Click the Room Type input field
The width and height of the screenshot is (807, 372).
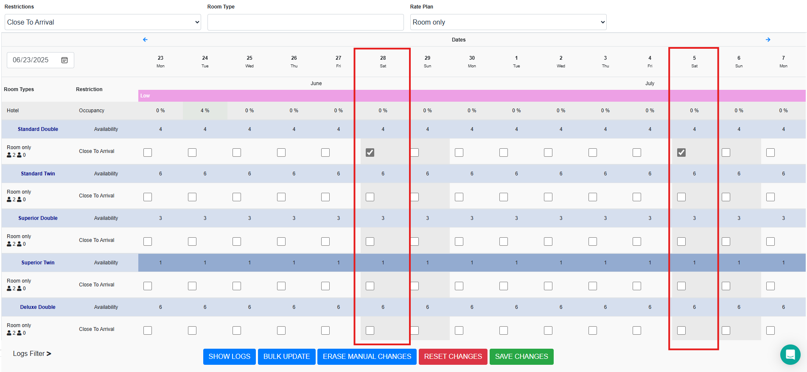pos(305,22)
